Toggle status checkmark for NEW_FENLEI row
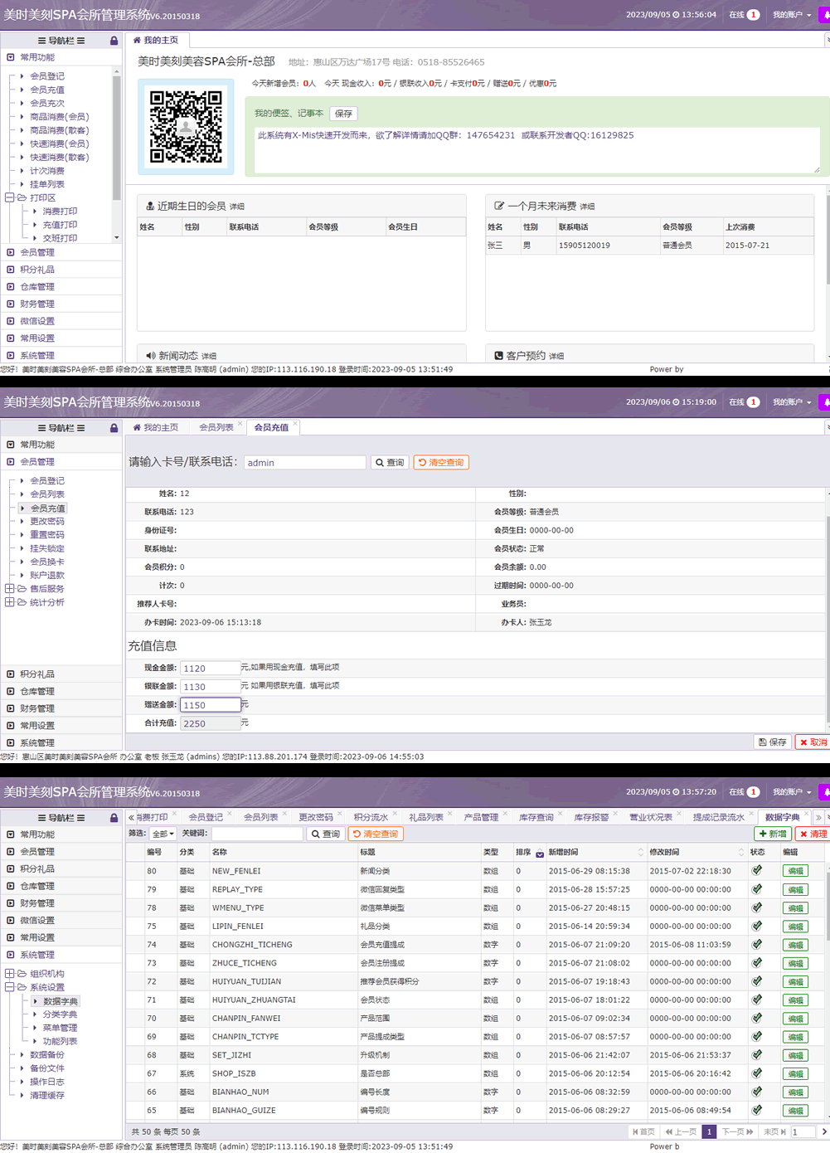830x1153 pixels. pyautogui.click(x=757, y=871)
